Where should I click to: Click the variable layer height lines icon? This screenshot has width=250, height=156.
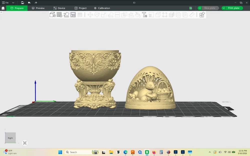(80, 15)
